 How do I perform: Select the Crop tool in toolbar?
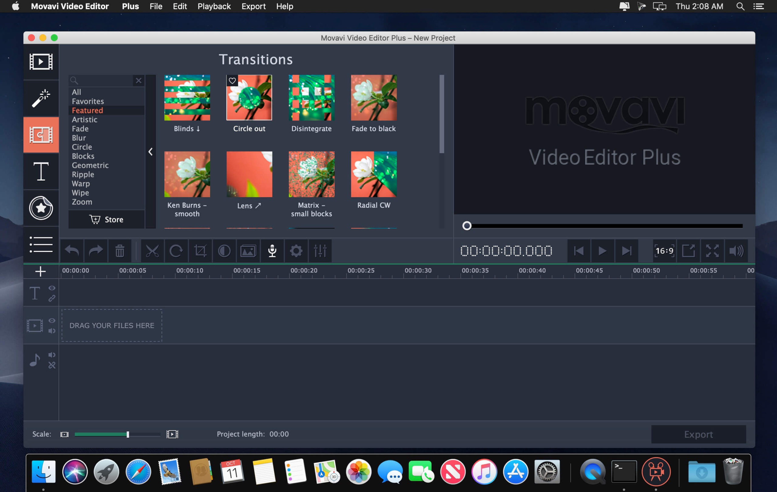(200, 251)
